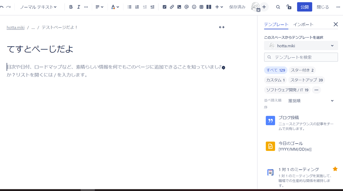Open the hotta.miki space dropdown
The image size is (343, 191).
click(301, 46)
